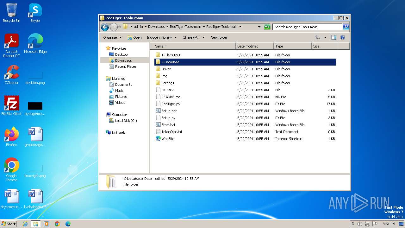405x228 pixels.
Task: Select Libraries in navigation pane
Action: (x=118, y=79)
